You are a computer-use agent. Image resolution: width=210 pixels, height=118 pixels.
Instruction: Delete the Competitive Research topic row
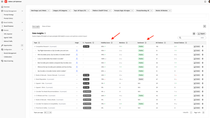(202, 47)
